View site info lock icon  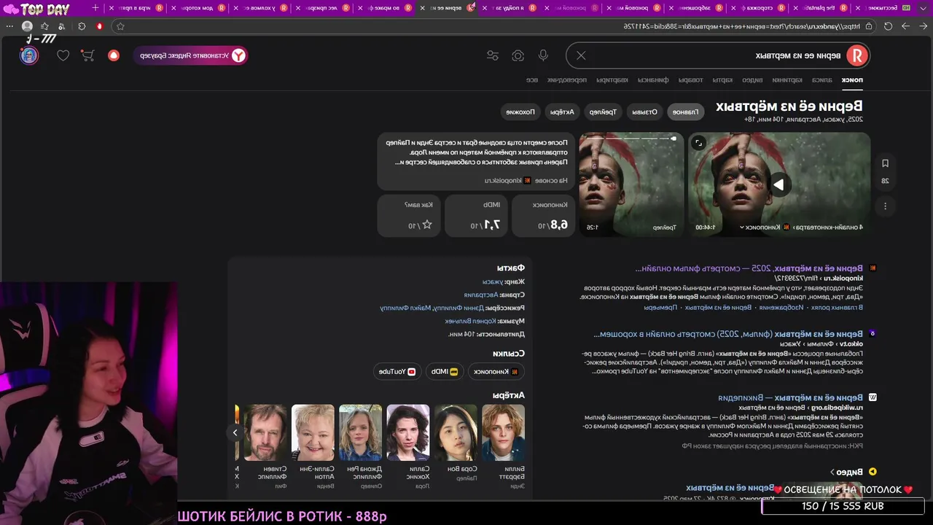pyautogui.click(x=870, y=26)
